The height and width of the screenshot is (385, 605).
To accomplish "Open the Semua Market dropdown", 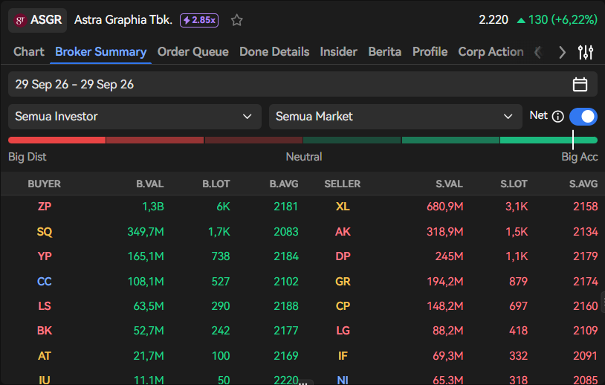I will pos(395,117).
